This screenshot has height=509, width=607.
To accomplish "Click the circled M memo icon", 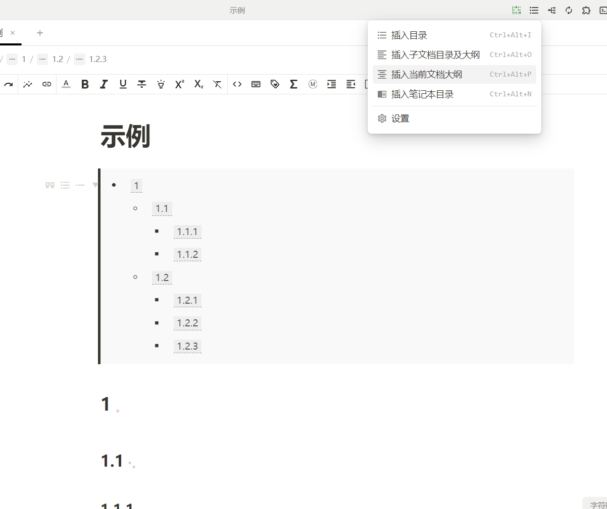I will pyautogui.click(x=313, y=84).
